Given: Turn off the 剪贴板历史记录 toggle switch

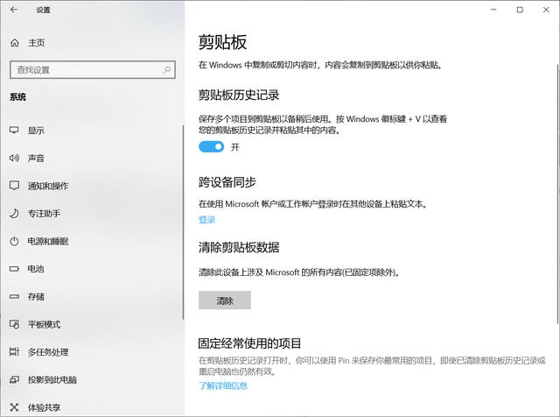Looking at the screenshot, I should (x=211, y=146).
